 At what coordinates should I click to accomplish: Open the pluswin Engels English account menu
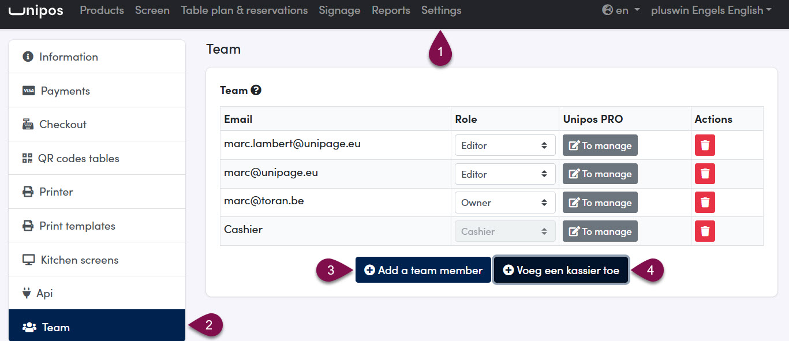tap(711, 10)
